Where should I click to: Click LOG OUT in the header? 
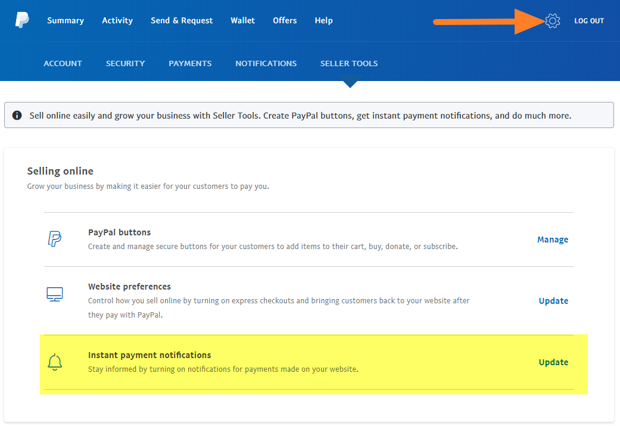coord(588,21)
